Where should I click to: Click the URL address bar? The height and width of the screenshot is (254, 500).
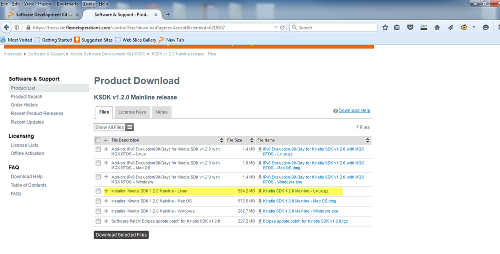click(x=153, y=27)
